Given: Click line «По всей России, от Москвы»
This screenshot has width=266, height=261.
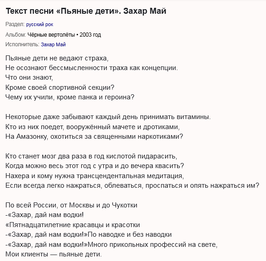Looking at the screenshot, I should pyautogui.click(x=71, y=205).
